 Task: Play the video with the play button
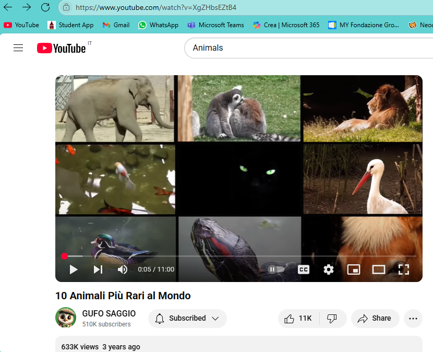coord(73,269)
